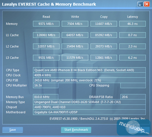Click the Memory Type label
Image resolution: width=152 pixels, height=137 pixels.
click(x=15, y=102)
